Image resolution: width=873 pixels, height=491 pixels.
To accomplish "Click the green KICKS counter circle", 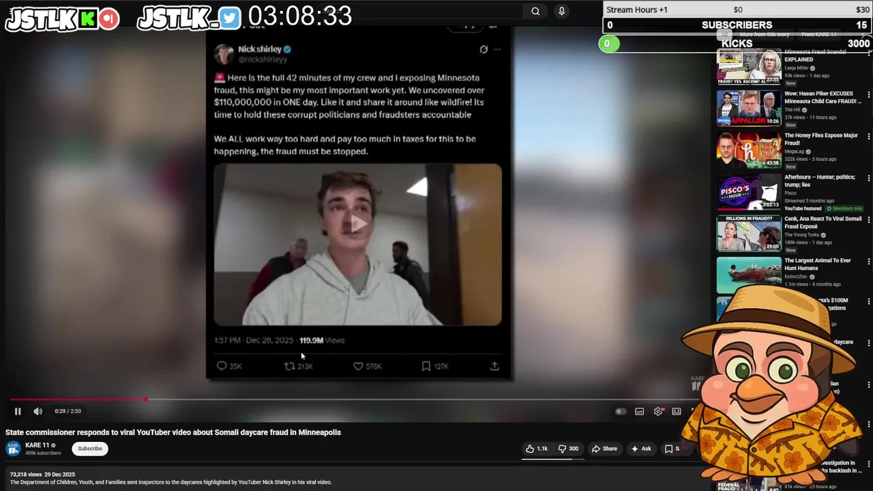I will point(609,44).
